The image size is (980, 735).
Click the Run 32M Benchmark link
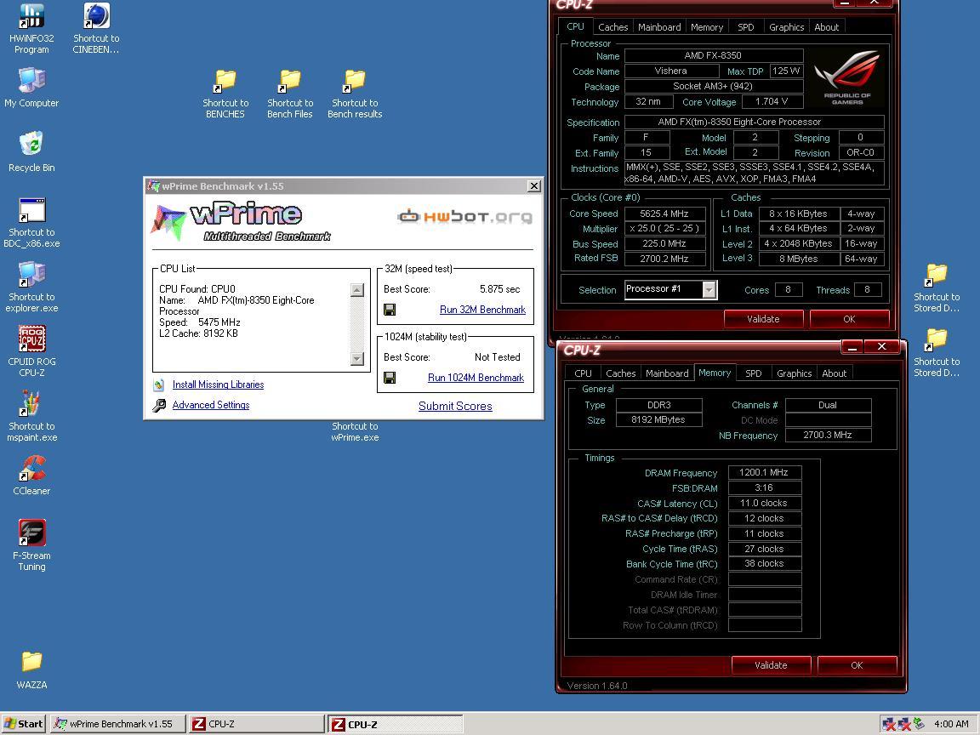pos(482,310)
